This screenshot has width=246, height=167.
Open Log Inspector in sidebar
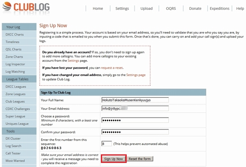(x=19, y=64)
